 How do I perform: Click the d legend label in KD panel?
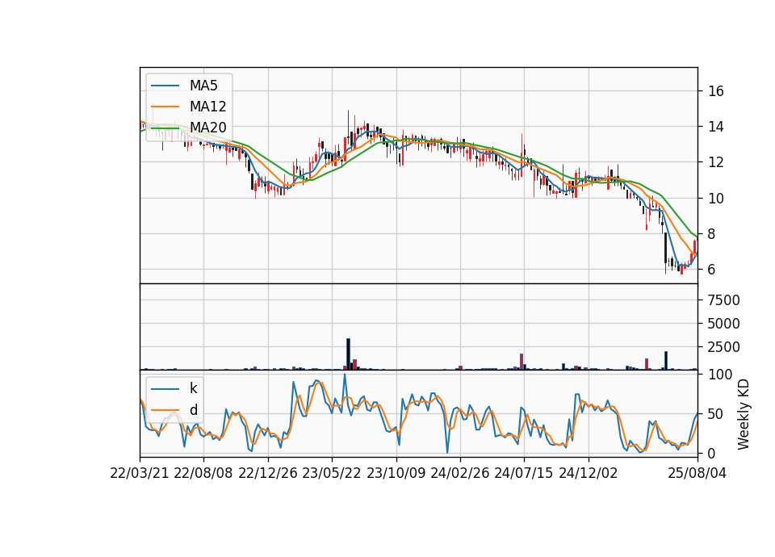(193, 410)
